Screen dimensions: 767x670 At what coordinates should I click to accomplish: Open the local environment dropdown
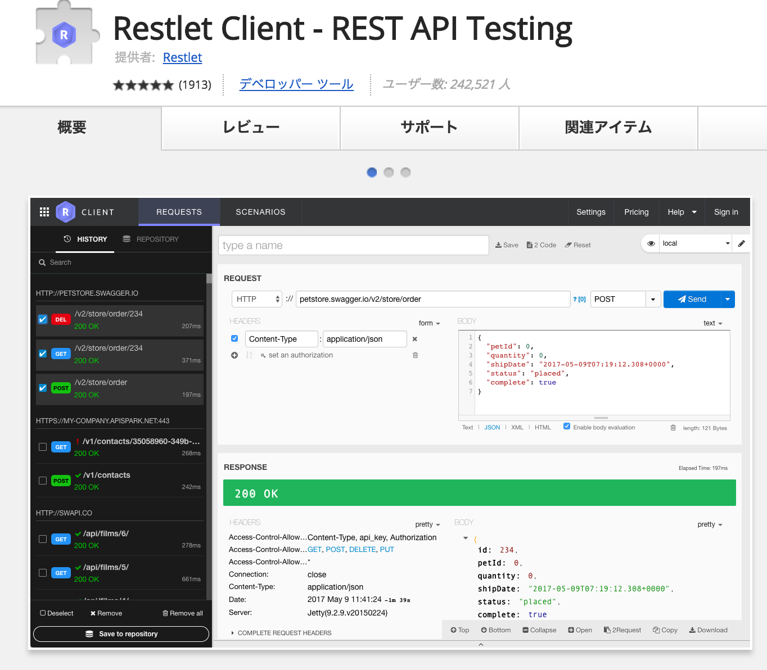pos(696,243)
